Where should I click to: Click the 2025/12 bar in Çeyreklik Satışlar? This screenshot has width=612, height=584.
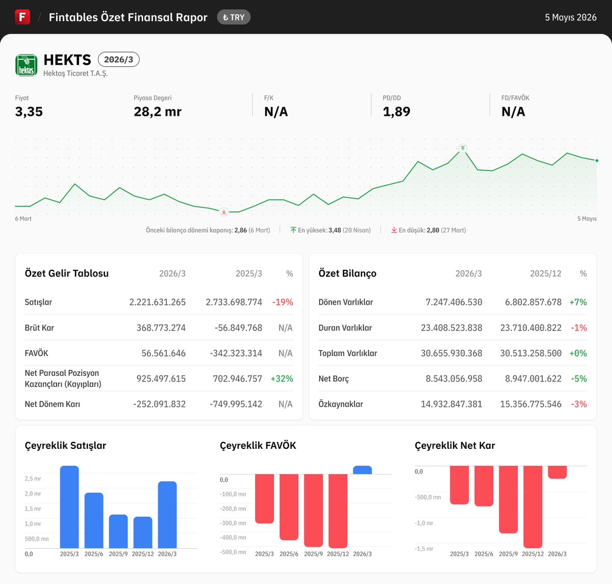pos(143,532)
